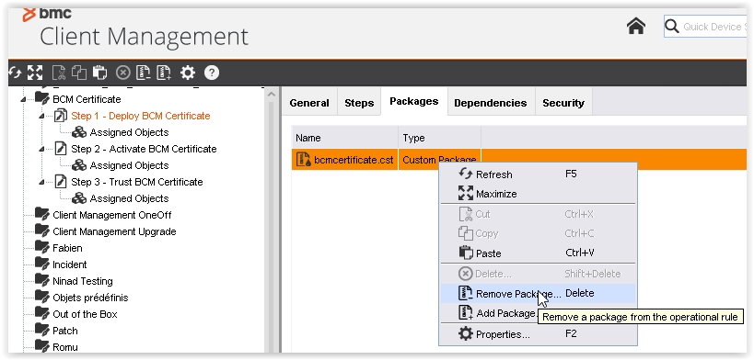Image resolution: width=754 pixels, height=360 pixels.
Task: Sort packages by the Name column header
Action: click(x=345, y=138)
